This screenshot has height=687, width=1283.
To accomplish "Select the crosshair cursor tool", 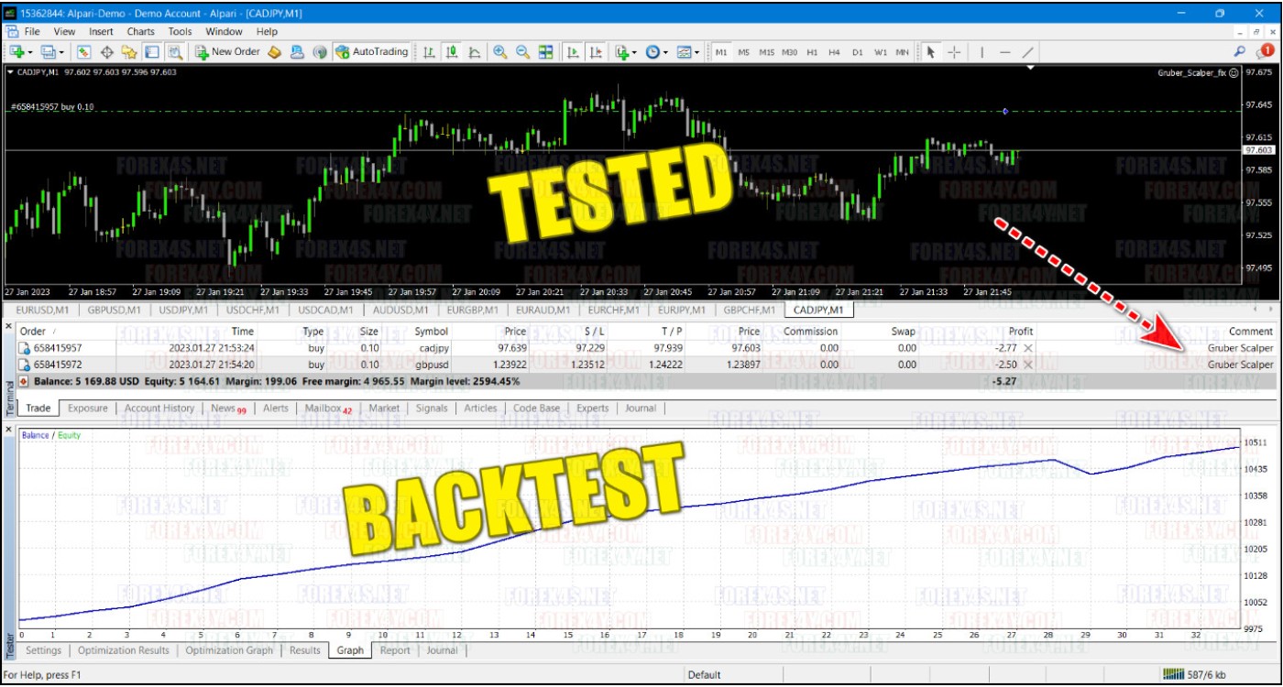I will [953, 52].
